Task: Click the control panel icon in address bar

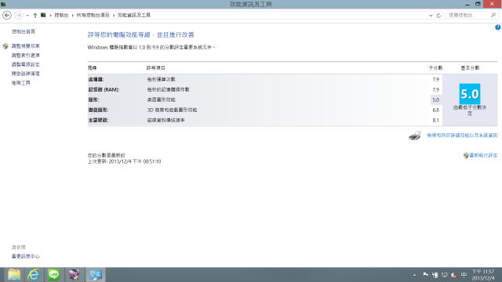Action: (x=43, y=15)
